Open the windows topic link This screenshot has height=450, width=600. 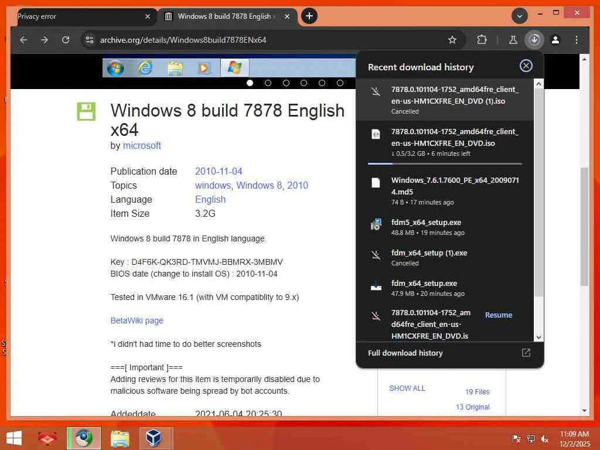pos(213,185)
